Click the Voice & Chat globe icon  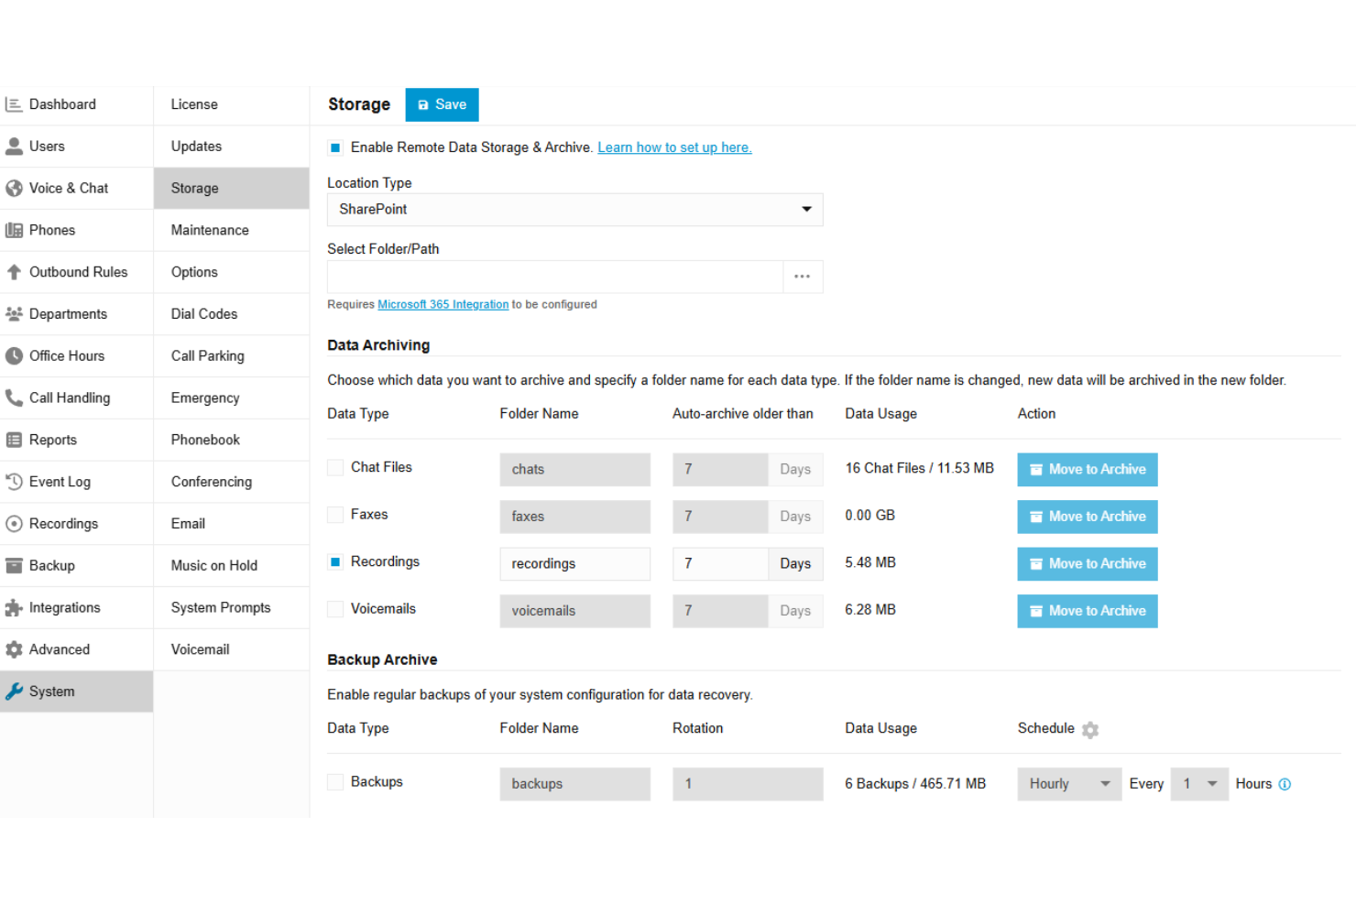click(15, 188)
